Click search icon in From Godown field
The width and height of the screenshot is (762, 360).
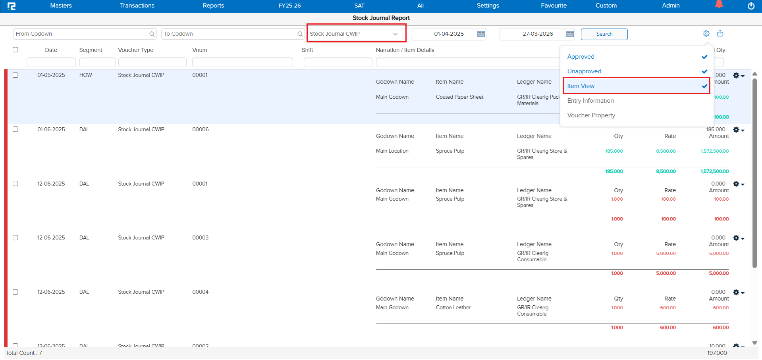pos(152,34)
